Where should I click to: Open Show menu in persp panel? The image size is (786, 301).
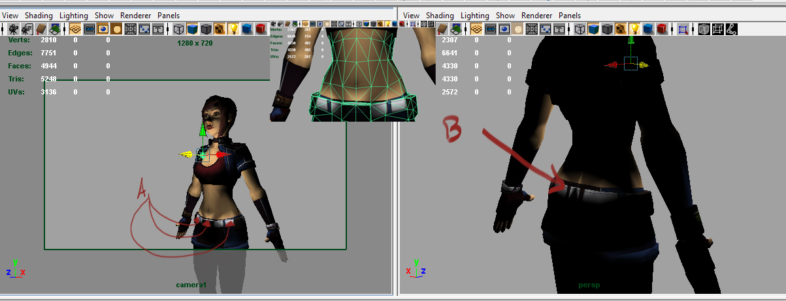505,15
